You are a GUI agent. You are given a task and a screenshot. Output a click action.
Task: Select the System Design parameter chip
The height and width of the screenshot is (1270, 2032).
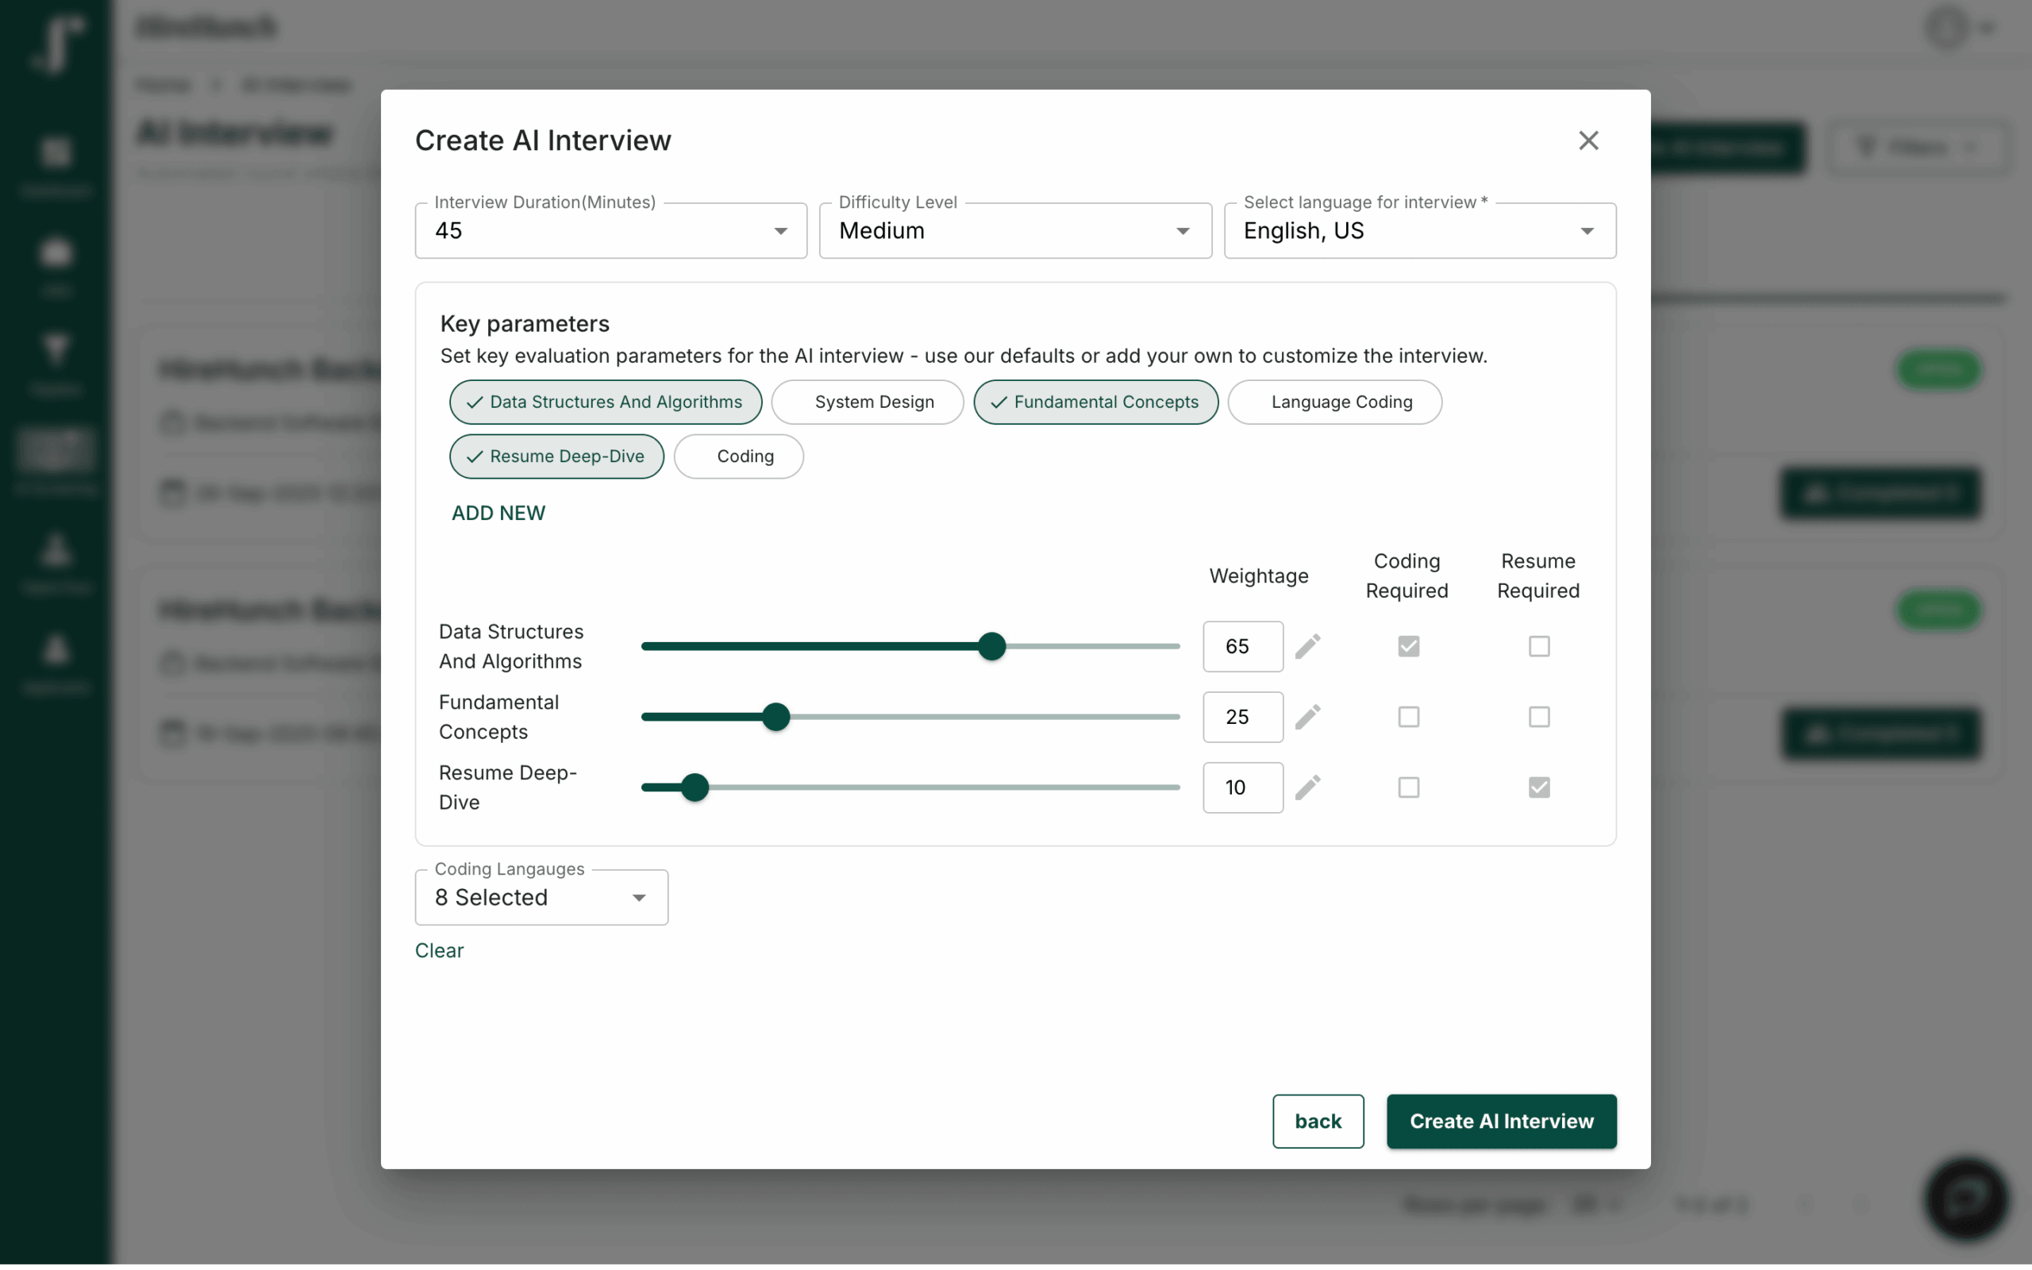[868, 402]
